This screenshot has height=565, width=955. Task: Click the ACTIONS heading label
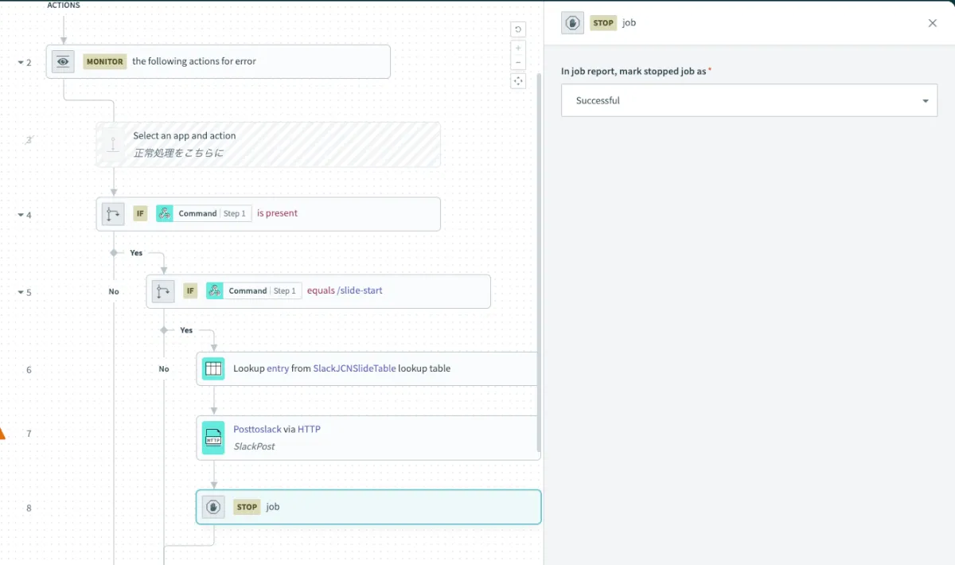[64, 5]
